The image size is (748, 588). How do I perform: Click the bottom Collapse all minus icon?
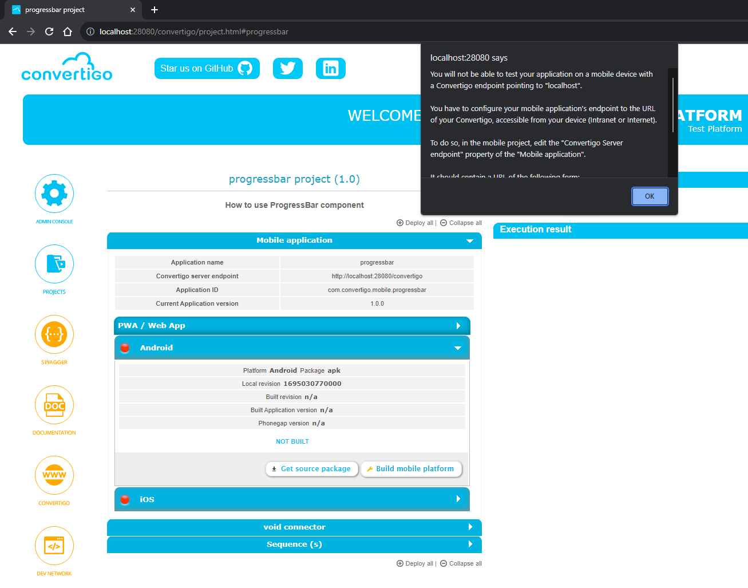(x=444, y=563)
